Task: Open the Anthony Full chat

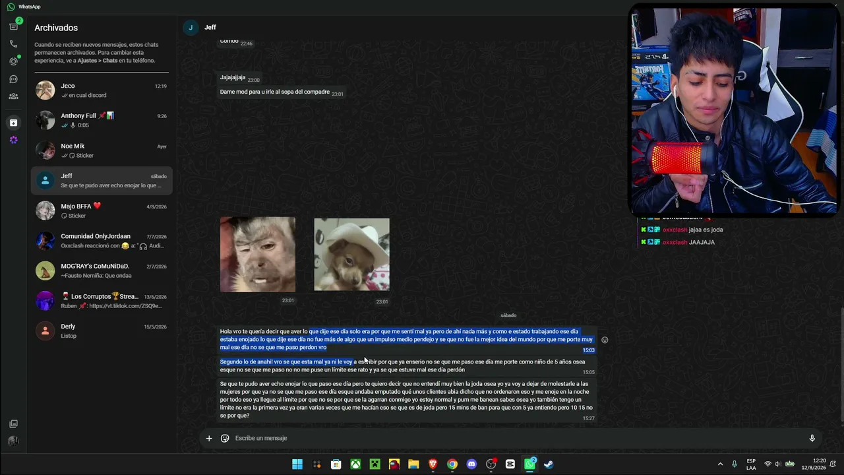Action: [x=102, y=120]
